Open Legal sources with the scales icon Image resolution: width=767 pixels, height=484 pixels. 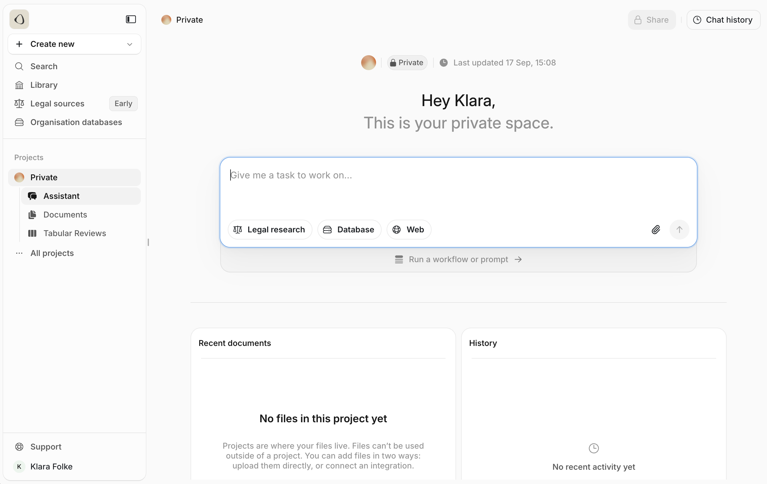[57, 104]
